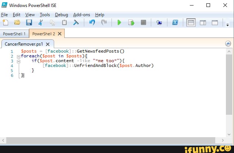Click the foreach keyword on line 2
234x153 pixels.
[x=30, y=56]
